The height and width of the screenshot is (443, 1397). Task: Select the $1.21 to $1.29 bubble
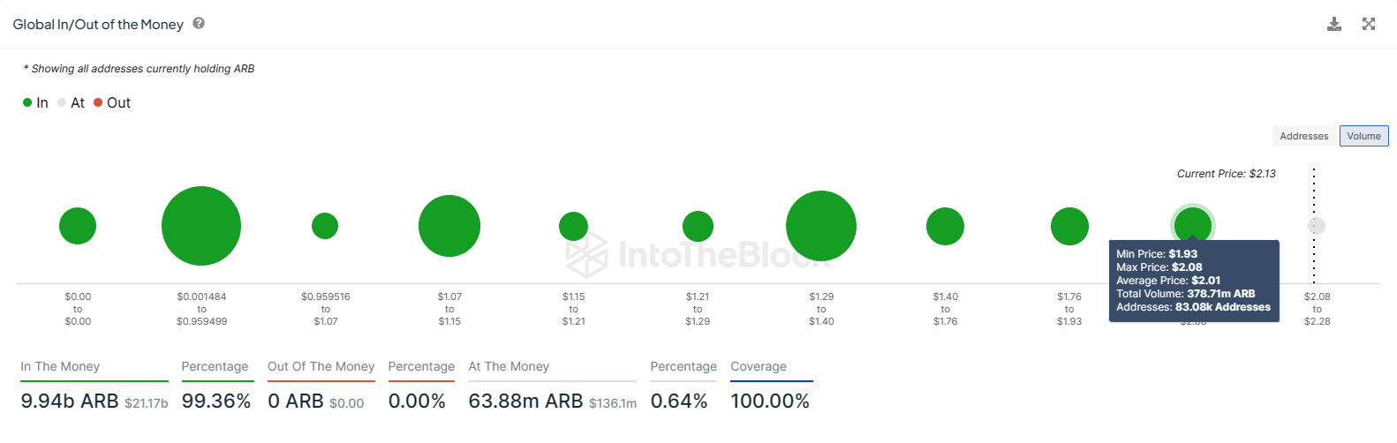(x=698, y=226)
